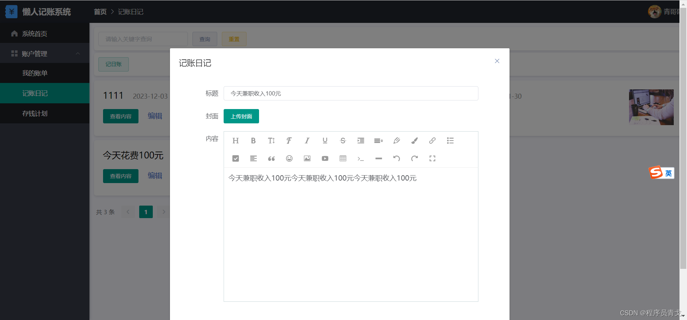Toggle editor fullscreen mode
Image resolution: width=687 pixels, height=320 pixels.
point(432,158)
